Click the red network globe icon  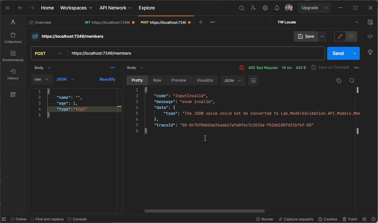pos(241,68)
